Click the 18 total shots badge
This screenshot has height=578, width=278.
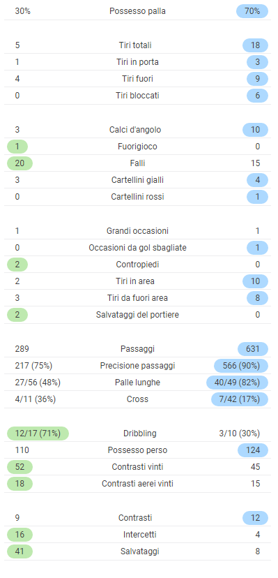255,45
